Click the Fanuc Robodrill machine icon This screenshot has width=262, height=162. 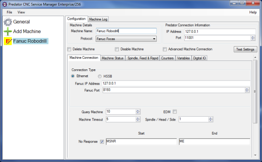pyautogui.click(x=8, y=41)
